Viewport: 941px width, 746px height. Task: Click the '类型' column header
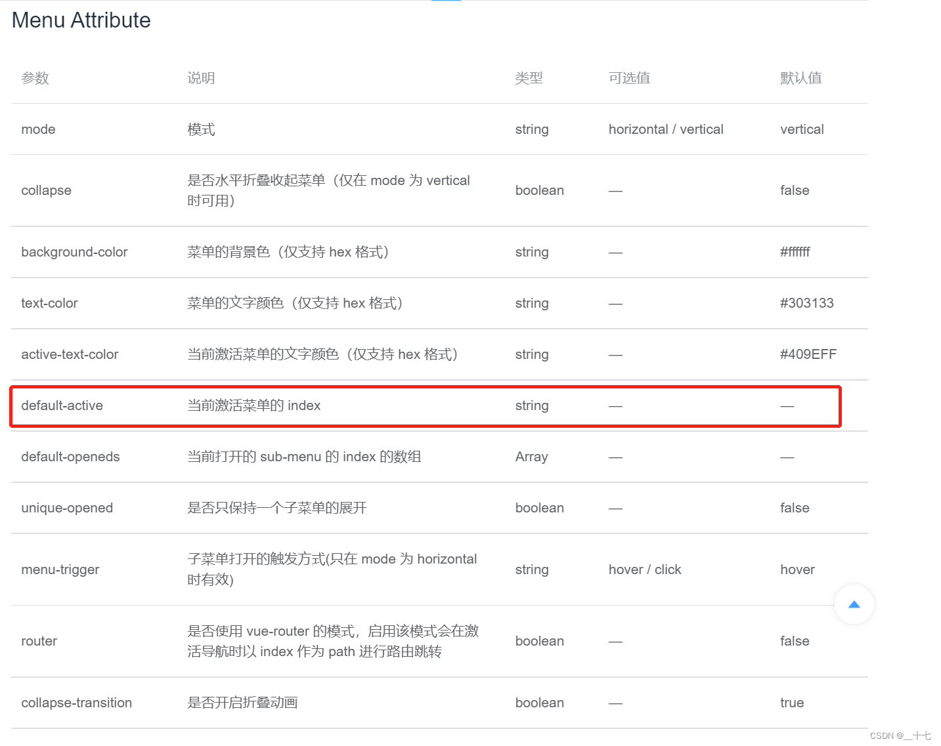pyautogui.click(x=529, y=78)
